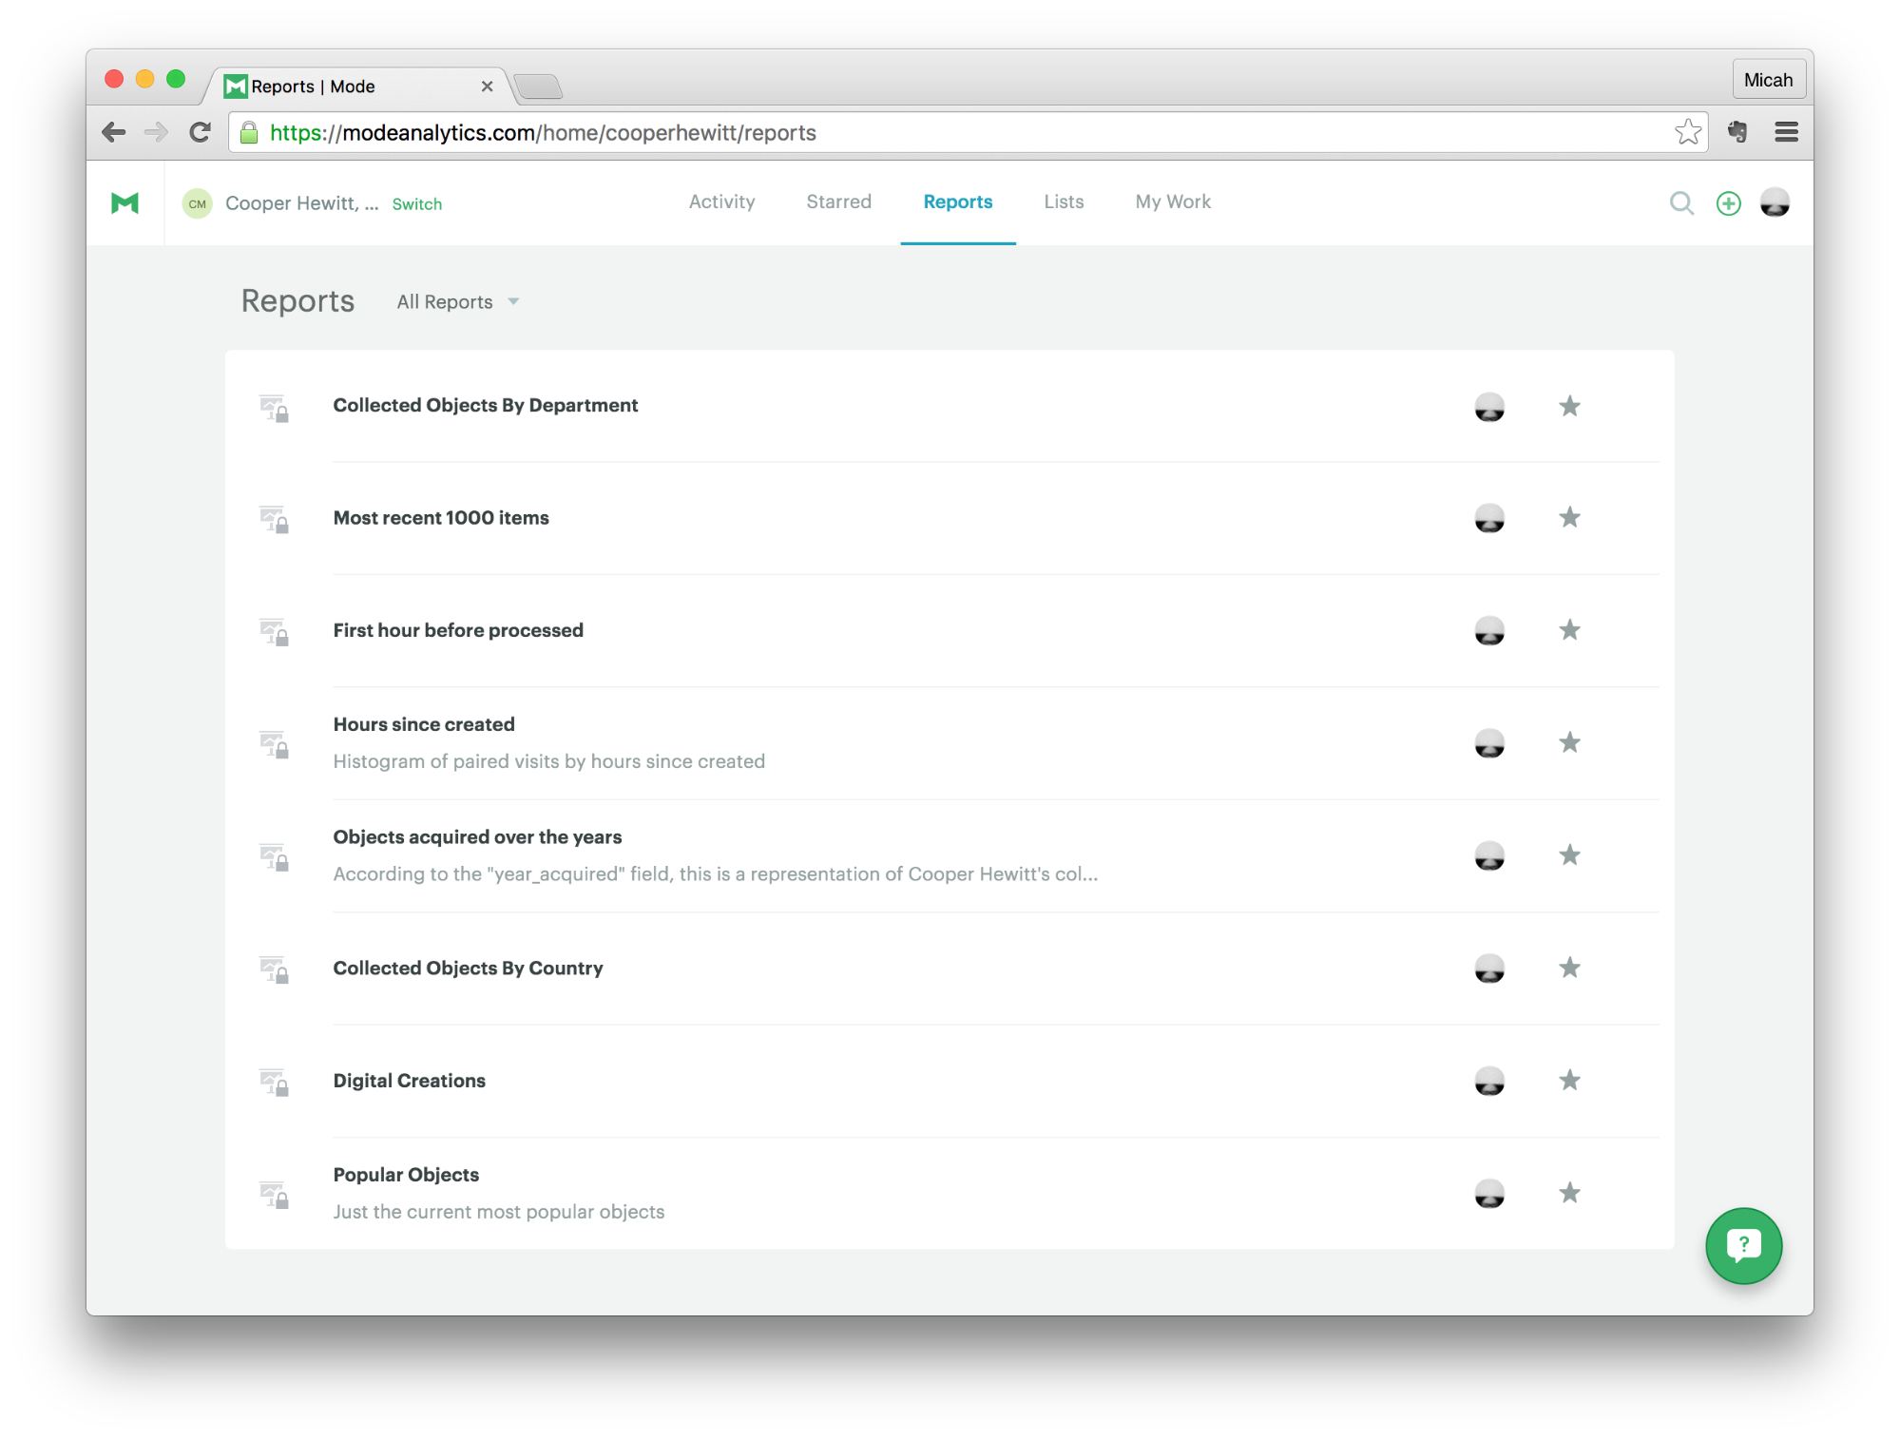Click author avatar on Collected Objects By Country row
This screenshot has height=1439, width=1900.
[x=1489, y=969]
